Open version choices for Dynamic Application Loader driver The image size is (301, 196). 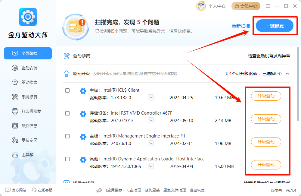150,166
